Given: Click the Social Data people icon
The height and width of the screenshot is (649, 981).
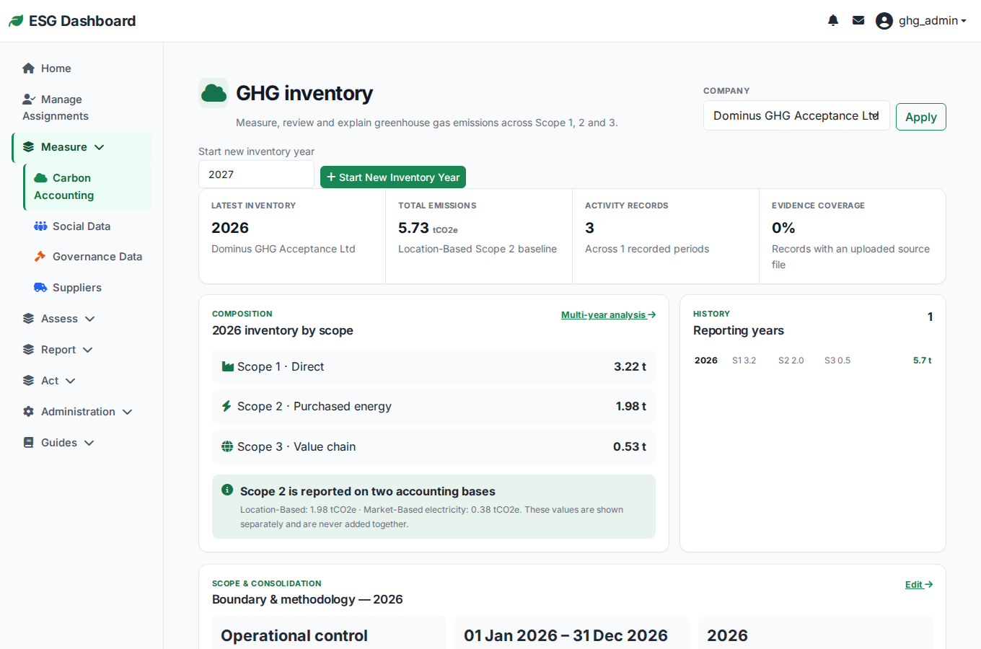Looking at the screenshot, I should click(x=41, y=226).
